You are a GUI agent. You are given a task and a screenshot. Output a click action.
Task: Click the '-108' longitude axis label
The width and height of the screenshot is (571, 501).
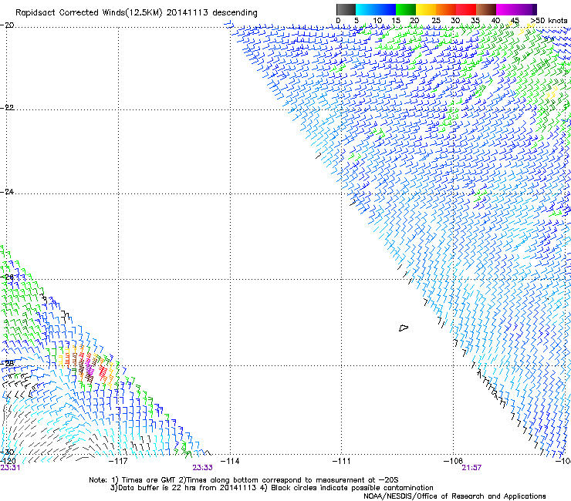pyautogui.click(x=453, y=461)
